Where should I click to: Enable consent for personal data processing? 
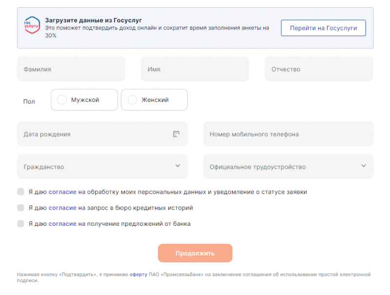point(20,192)
